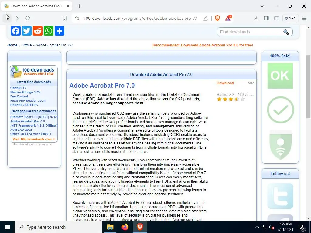The width and height of the screenshot is (311, 233).
Task: Click Put this widget on your site
Action: tap(33, 144)
